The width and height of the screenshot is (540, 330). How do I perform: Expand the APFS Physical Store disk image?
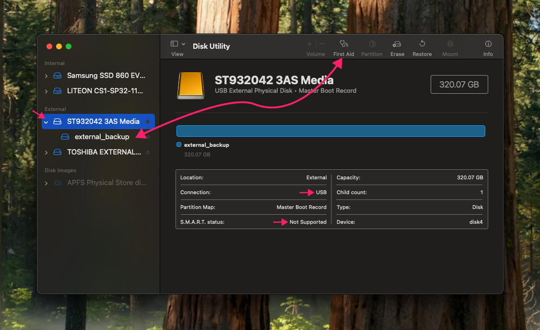46,183
